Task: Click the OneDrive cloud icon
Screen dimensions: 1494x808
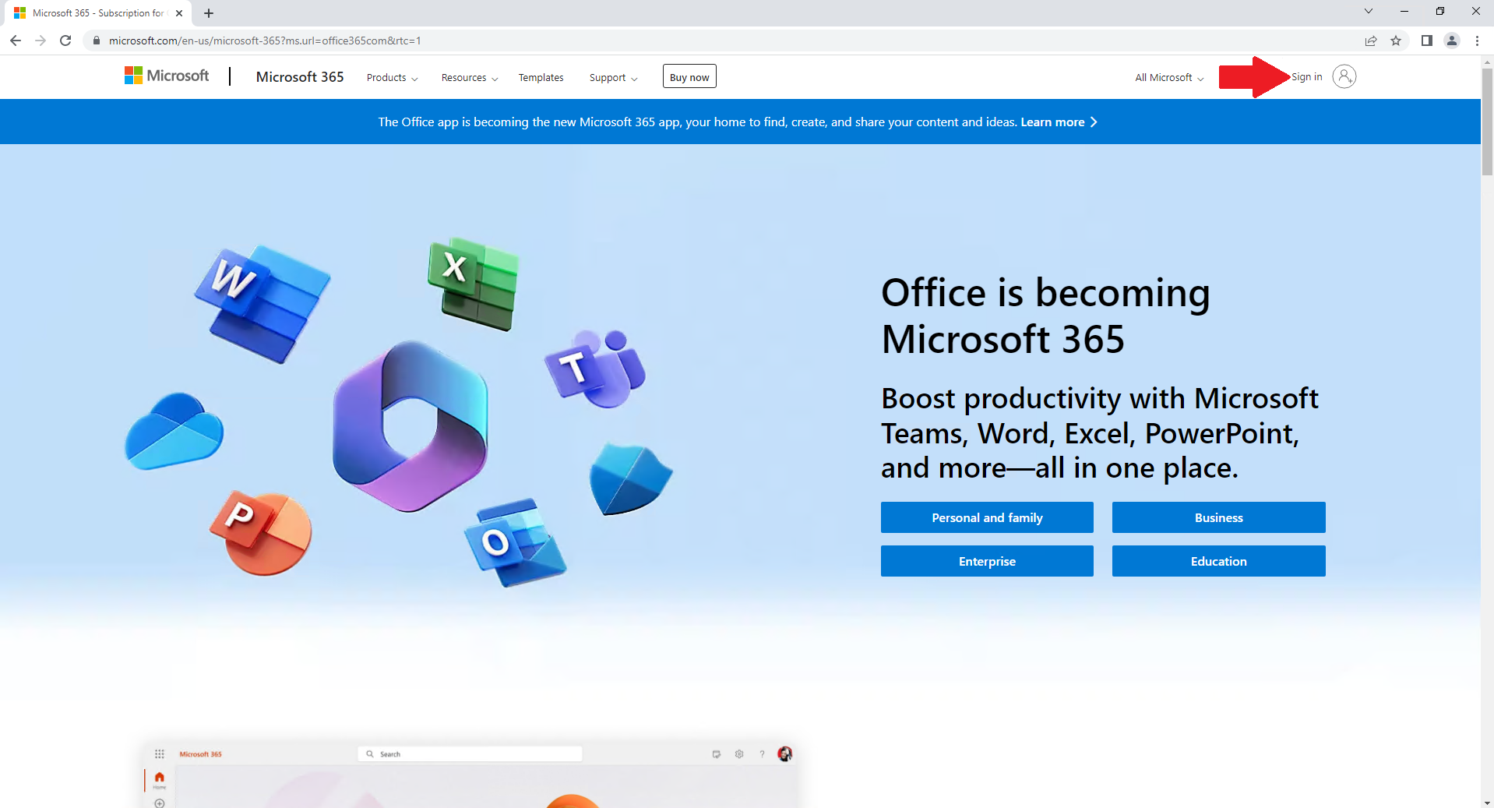Action: coord(174,431)
